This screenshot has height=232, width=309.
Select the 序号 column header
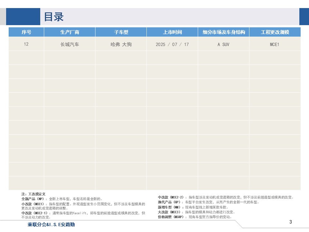coord(26,32)
